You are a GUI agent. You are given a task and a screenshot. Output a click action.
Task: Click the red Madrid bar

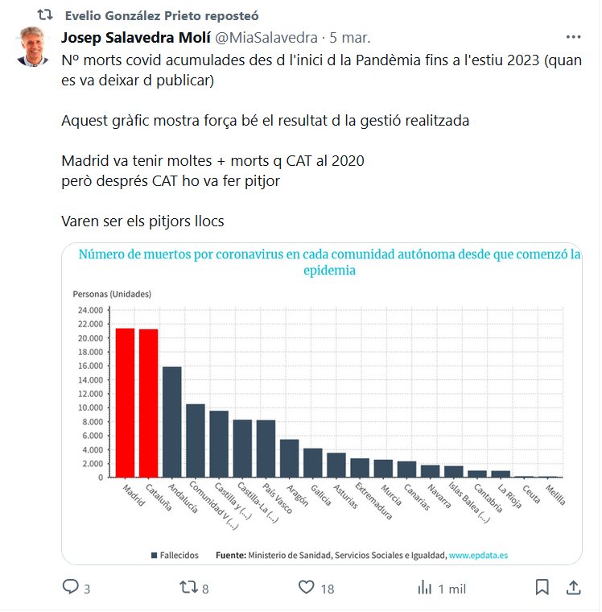tap(125, 403)
